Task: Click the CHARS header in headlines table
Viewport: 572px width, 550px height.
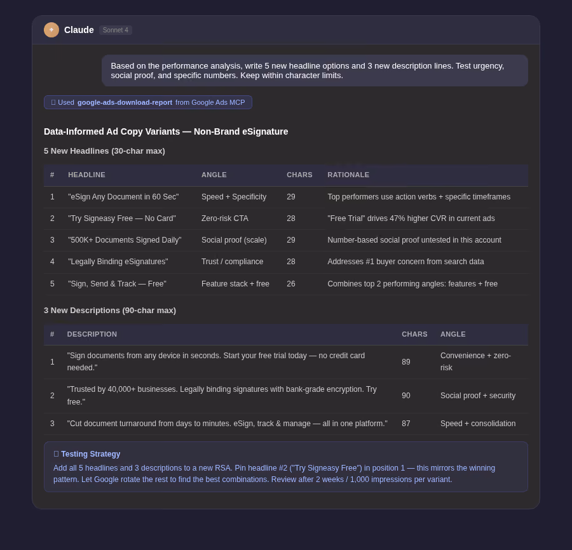Action: pyautogui.click(x=299, y=175)
